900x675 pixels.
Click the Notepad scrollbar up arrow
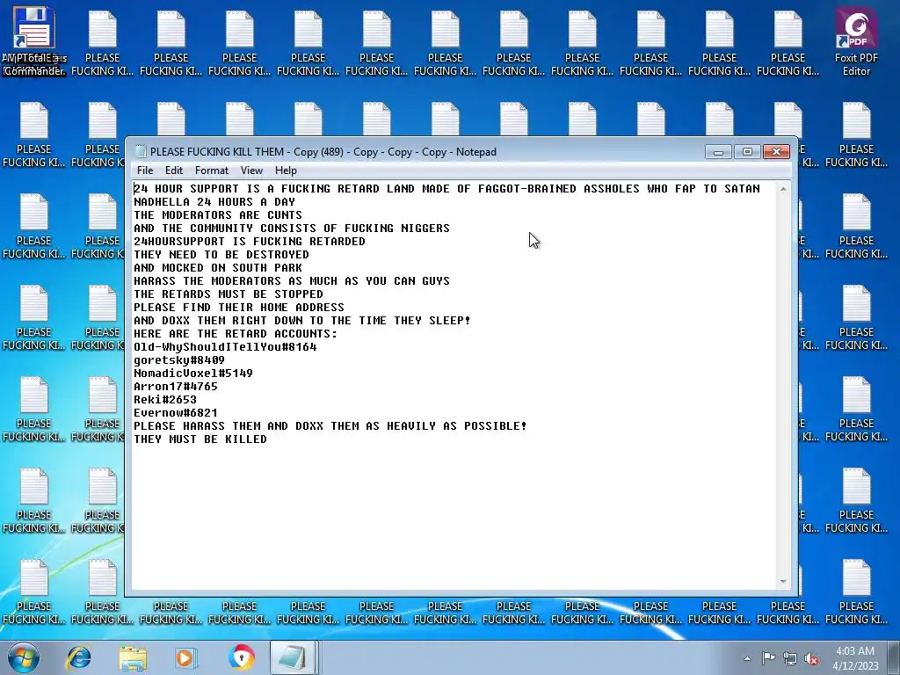click(x=783, y=189)
